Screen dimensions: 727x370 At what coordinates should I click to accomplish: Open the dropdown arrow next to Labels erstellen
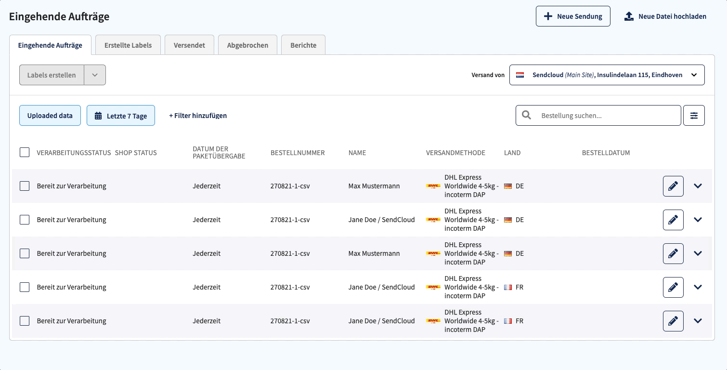[95, 75]
